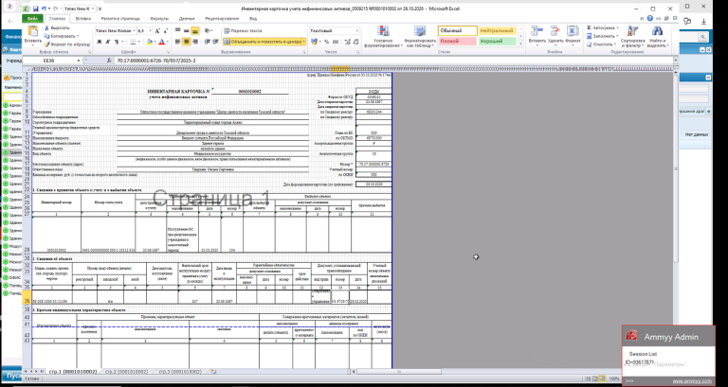Click the Name Box showing EE36
Image resolution: width=728 pixels, height=387 pixels.
[48, 61]
